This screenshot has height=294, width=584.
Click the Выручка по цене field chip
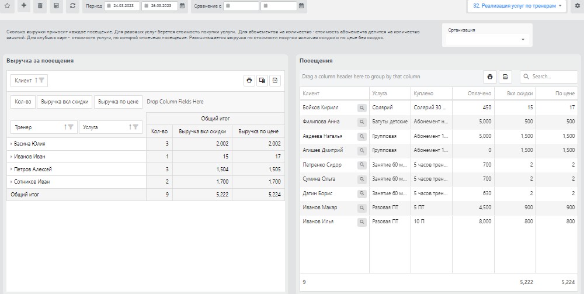click(118, 102)
